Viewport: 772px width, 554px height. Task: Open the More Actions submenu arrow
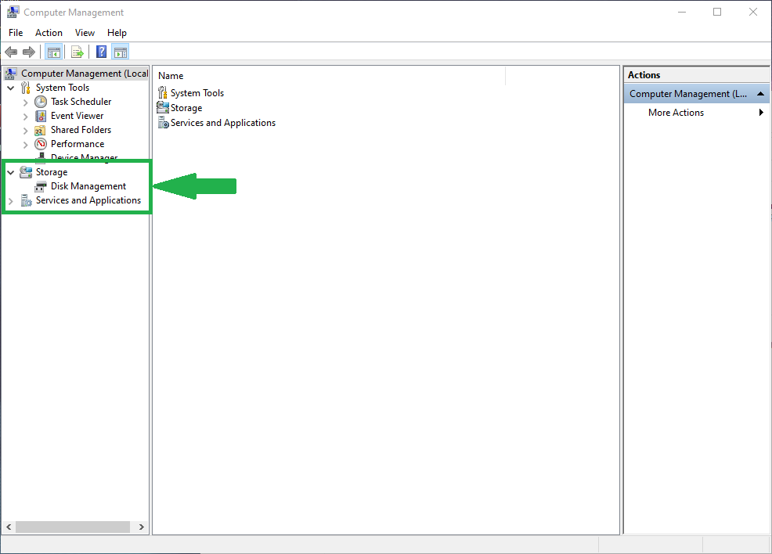(x=761, y=113)
